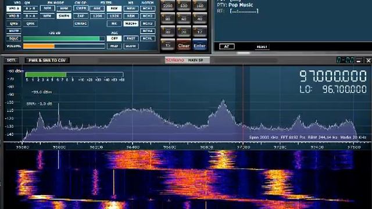372x209 pixels.
Task: Click the 96400 label on frequency scale
Action: coord(133,147)
